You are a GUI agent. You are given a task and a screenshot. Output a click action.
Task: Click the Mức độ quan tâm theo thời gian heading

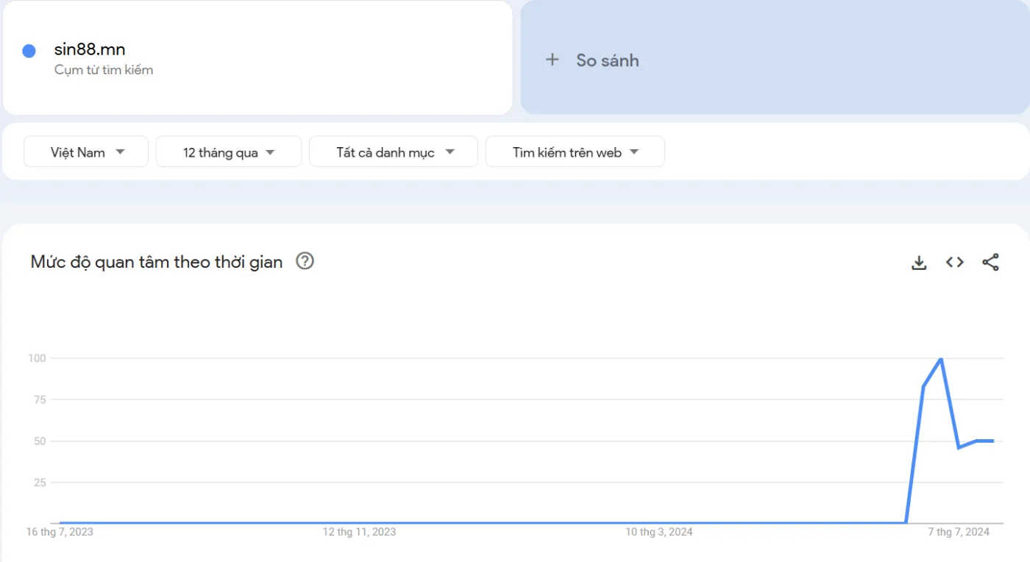click(x=157, y=262)
